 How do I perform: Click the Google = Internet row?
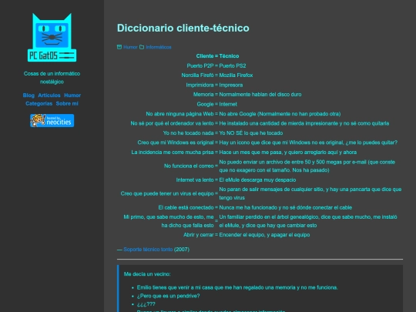point(216,104)
